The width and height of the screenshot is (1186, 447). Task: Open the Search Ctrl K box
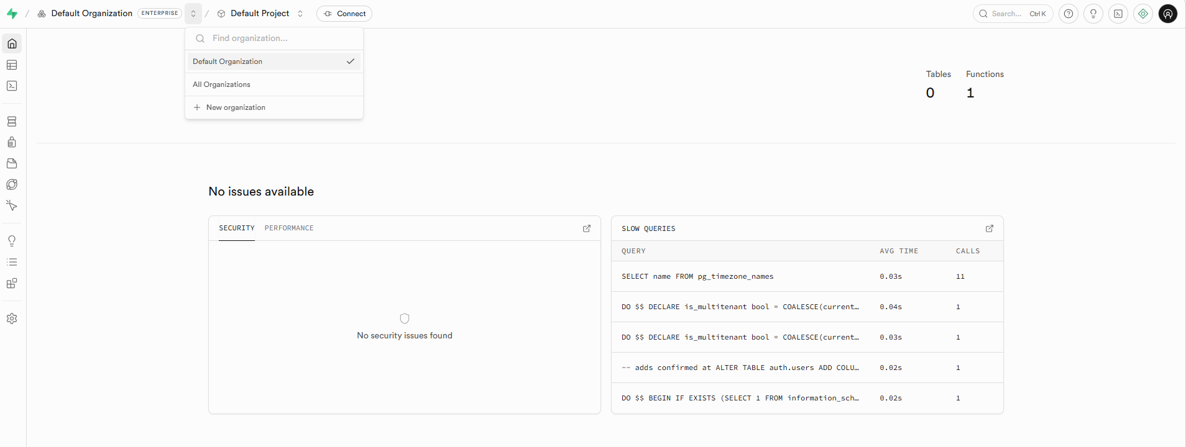click(1013, 14)
